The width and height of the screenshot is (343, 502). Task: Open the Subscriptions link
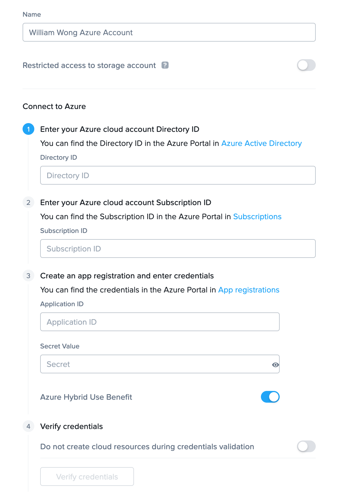coord(257,217)
